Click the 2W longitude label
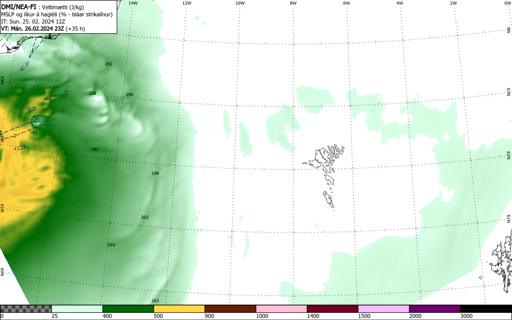 coord(453,3)
